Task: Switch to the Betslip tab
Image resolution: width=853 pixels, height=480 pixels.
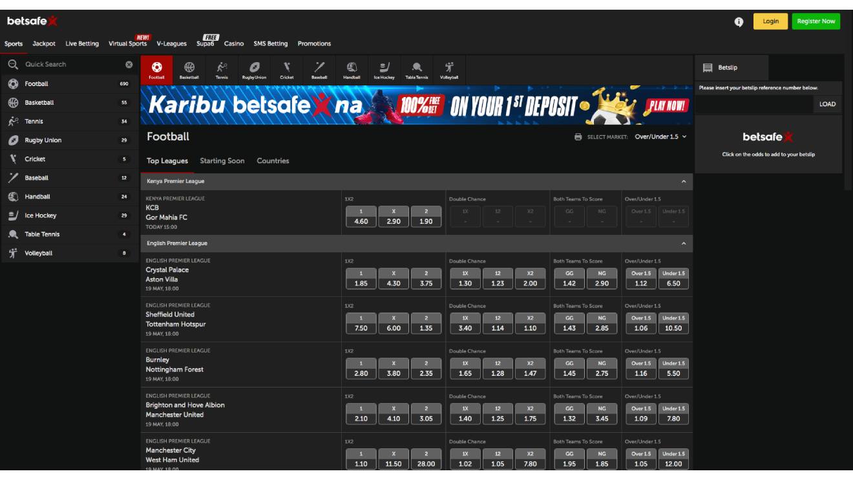Action: click(732, 68)
